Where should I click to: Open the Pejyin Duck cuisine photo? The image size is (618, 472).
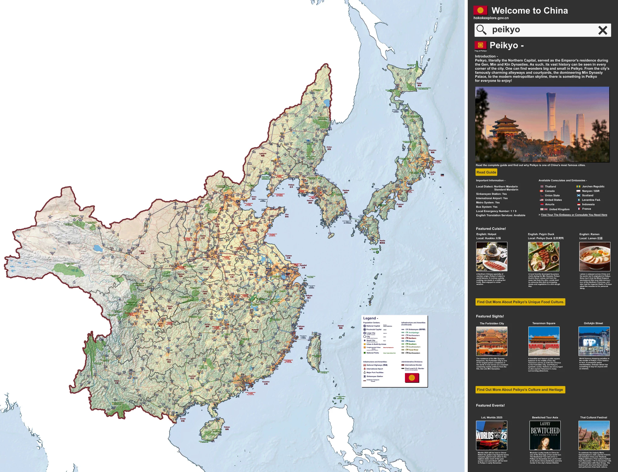543,257
